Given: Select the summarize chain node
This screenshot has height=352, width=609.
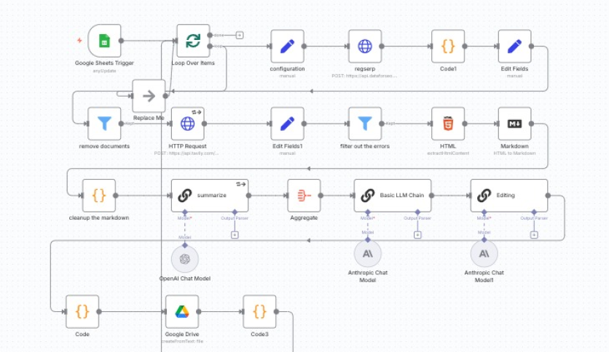Looking at the screenshot, I should click(x=210, y=196).
